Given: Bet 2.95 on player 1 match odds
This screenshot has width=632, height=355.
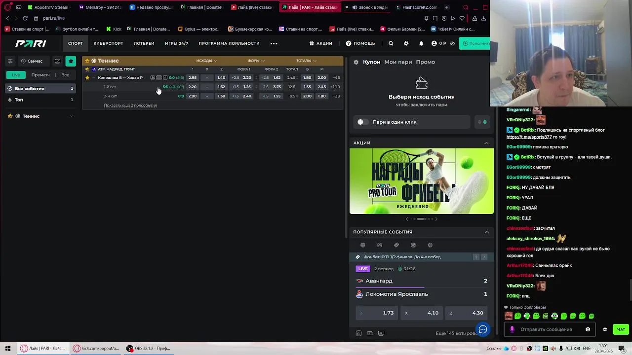Looking at the screenshot, I should [193, 77].
